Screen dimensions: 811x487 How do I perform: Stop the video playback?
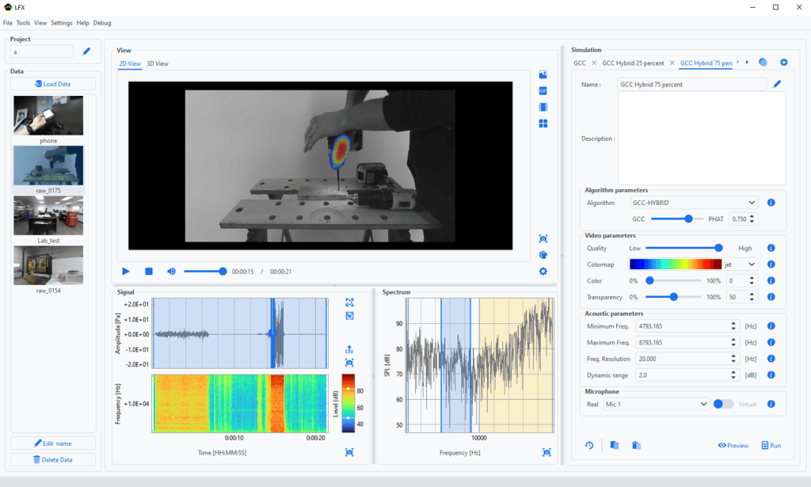(x=149, y=272)
